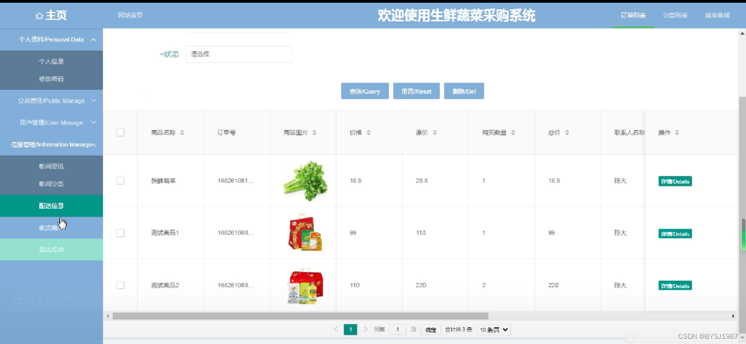The width and height of the screenshot is (746, 344).
Task: Click the vertical scrollbar up arrow
Action: tap(742, 34)
